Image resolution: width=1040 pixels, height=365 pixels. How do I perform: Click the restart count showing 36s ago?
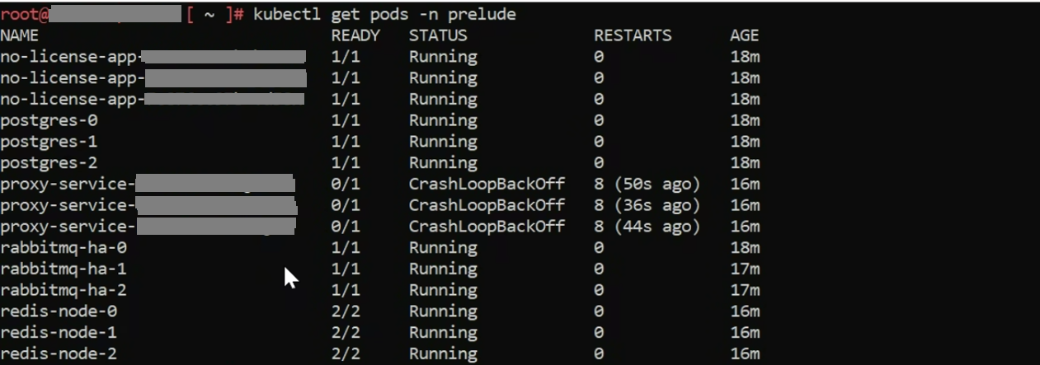647,205
